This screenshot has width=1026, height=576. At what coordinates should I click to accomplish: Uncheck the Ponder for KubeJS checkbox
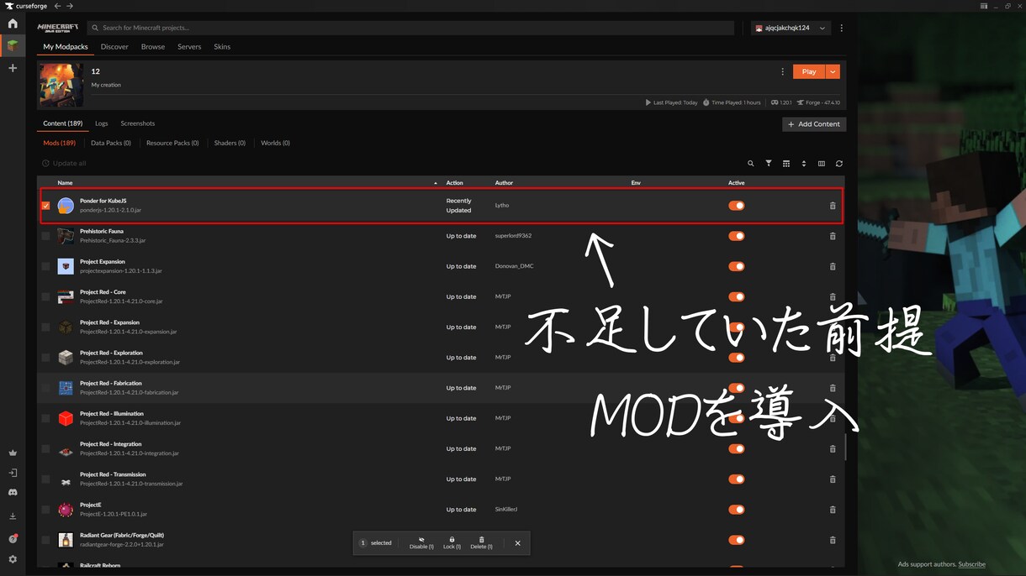pos(45,206)
